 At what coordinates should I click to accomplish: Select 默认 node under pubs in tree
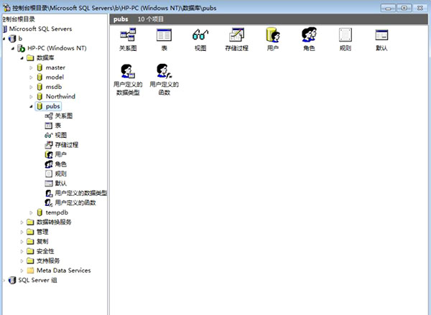pos(61,184)
